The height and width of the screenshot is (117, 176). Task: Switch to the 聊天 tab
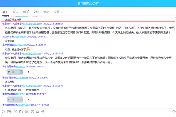(x=5, y=12)
